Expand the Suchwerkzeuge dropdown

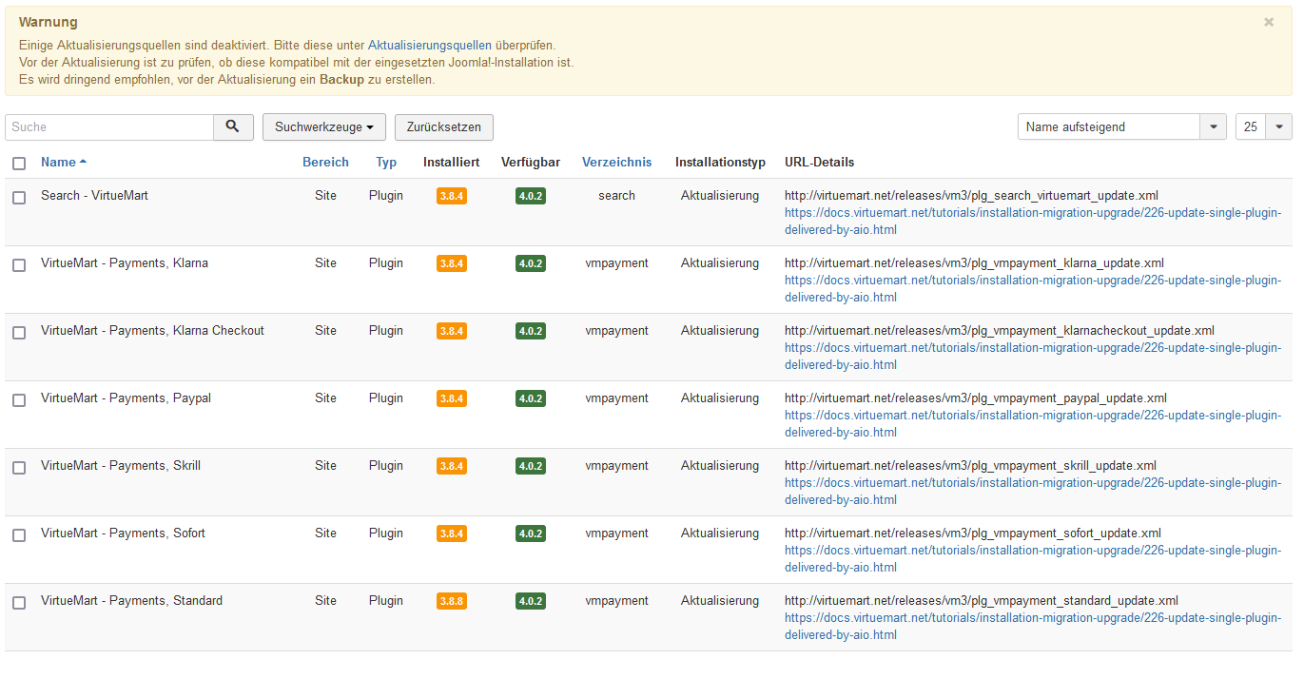(324, 127)
